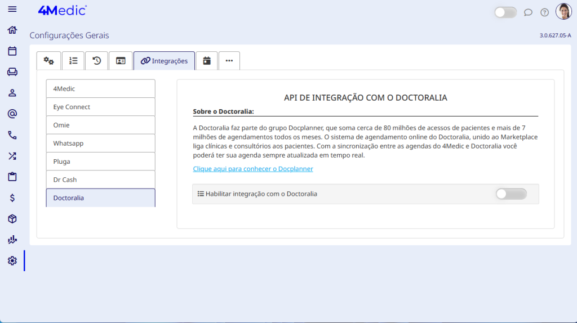Open the chat messages icon in header
The width and height of the screenshot is (577, 323).
coord(528,12)
